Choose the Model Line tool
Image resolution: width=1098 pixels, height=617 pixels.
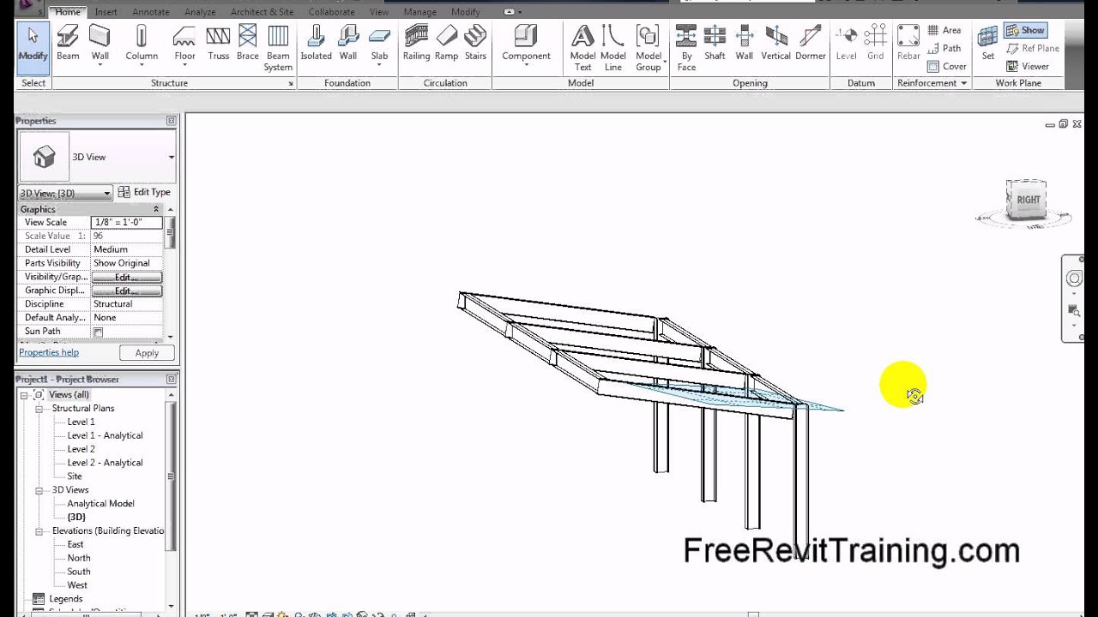pyautogui.click(x=612, y=48)
